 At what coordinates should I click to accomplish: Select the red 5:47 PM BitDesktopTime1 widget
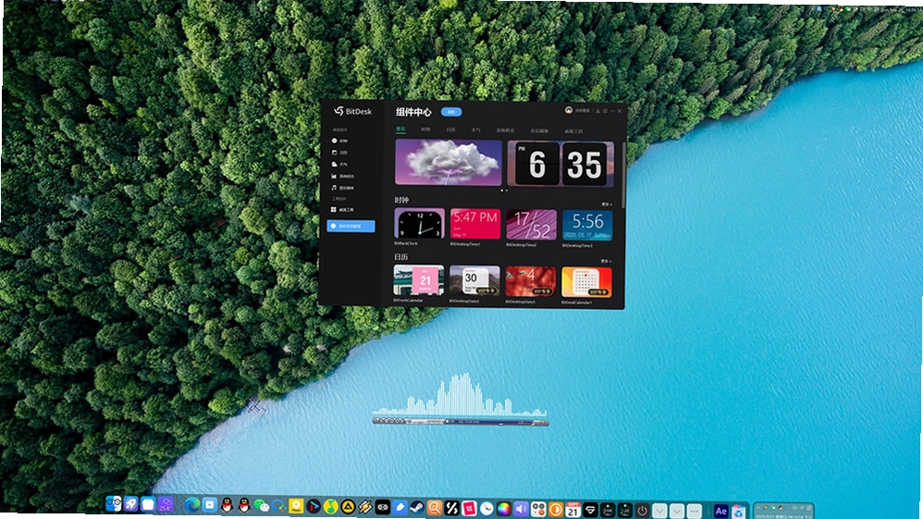tap(475, 224)
